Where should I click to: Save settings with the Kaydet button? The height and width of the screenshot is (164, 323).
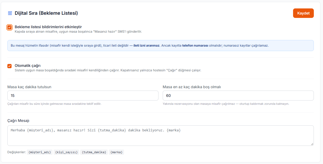pos(303,13)
